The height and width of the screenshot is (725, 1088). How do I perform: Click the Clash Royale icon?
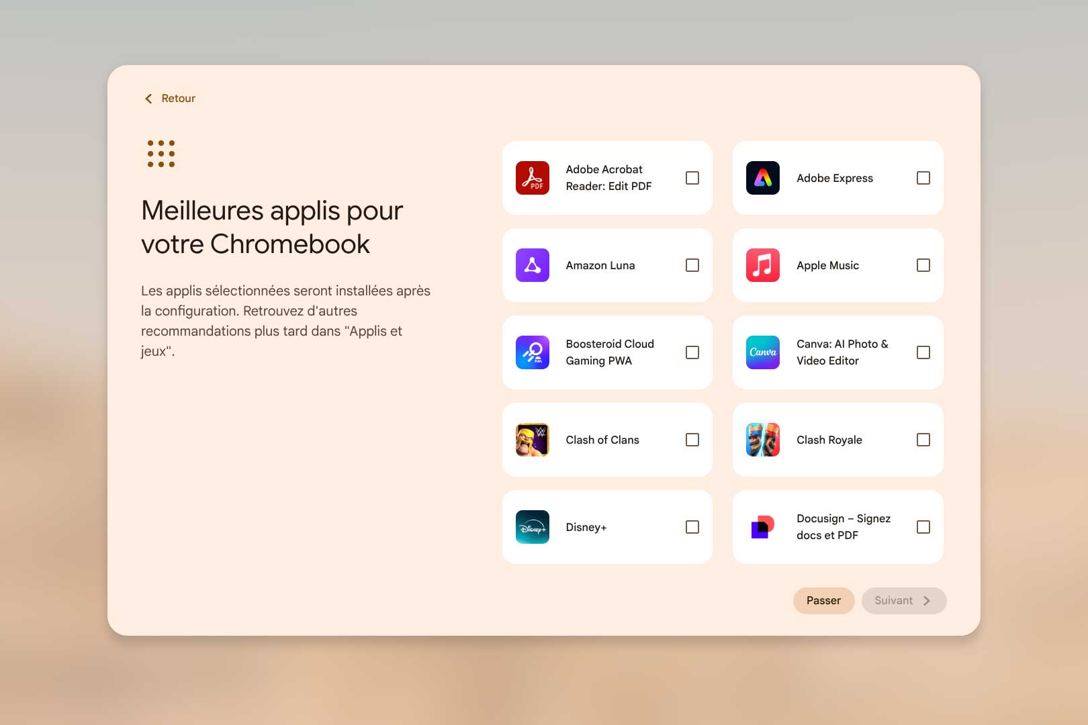pos(763,440)
